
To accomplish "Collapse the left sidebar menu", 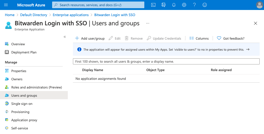I will pos(65,37).
